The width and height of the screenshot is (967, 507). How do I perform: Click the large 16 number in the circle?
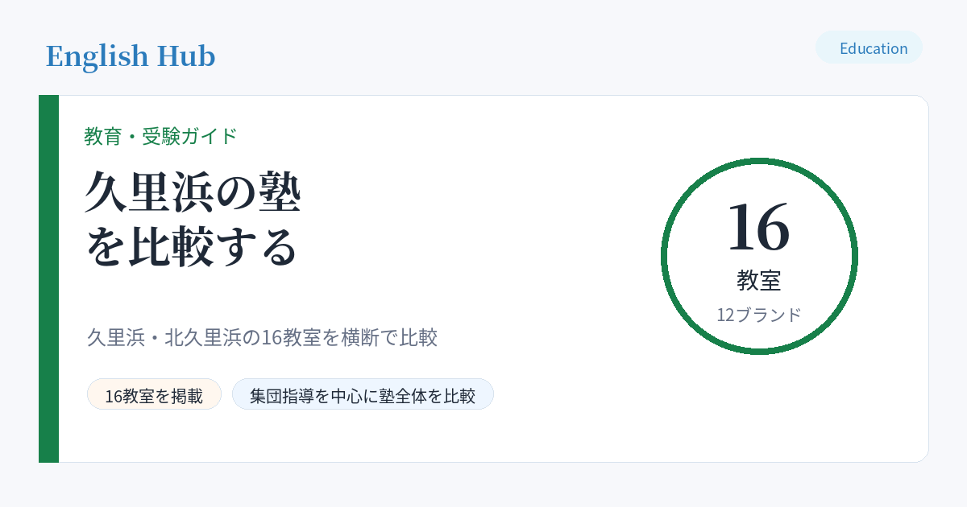(x=758, y=227)
